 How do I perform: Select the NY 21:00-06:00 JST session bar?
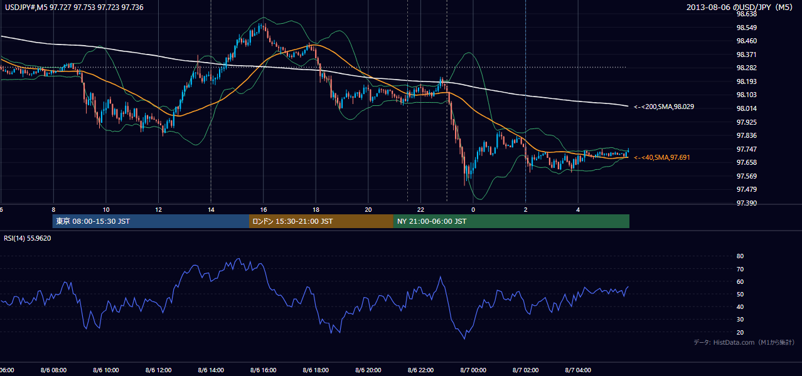511,221
